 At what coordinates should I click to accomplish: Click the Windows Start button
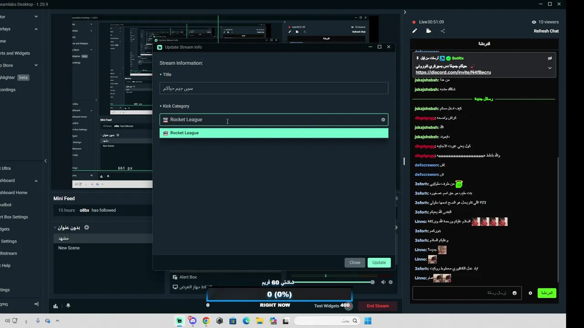[368, 321]
